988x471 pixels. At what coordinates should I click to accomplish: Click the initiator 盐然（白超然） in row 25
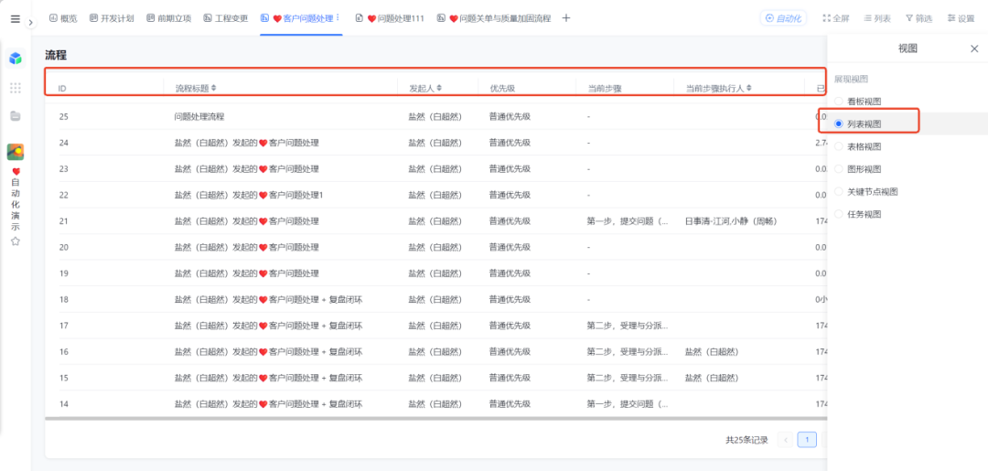(x=435, y=116)
